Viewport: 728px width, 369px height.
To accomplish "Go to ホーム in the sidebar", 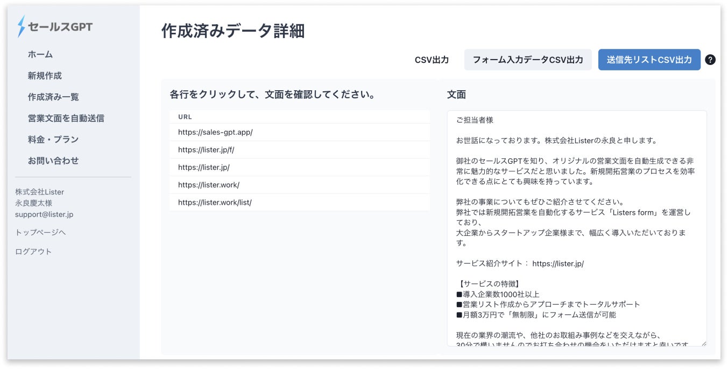I will [x=40, y=54].
